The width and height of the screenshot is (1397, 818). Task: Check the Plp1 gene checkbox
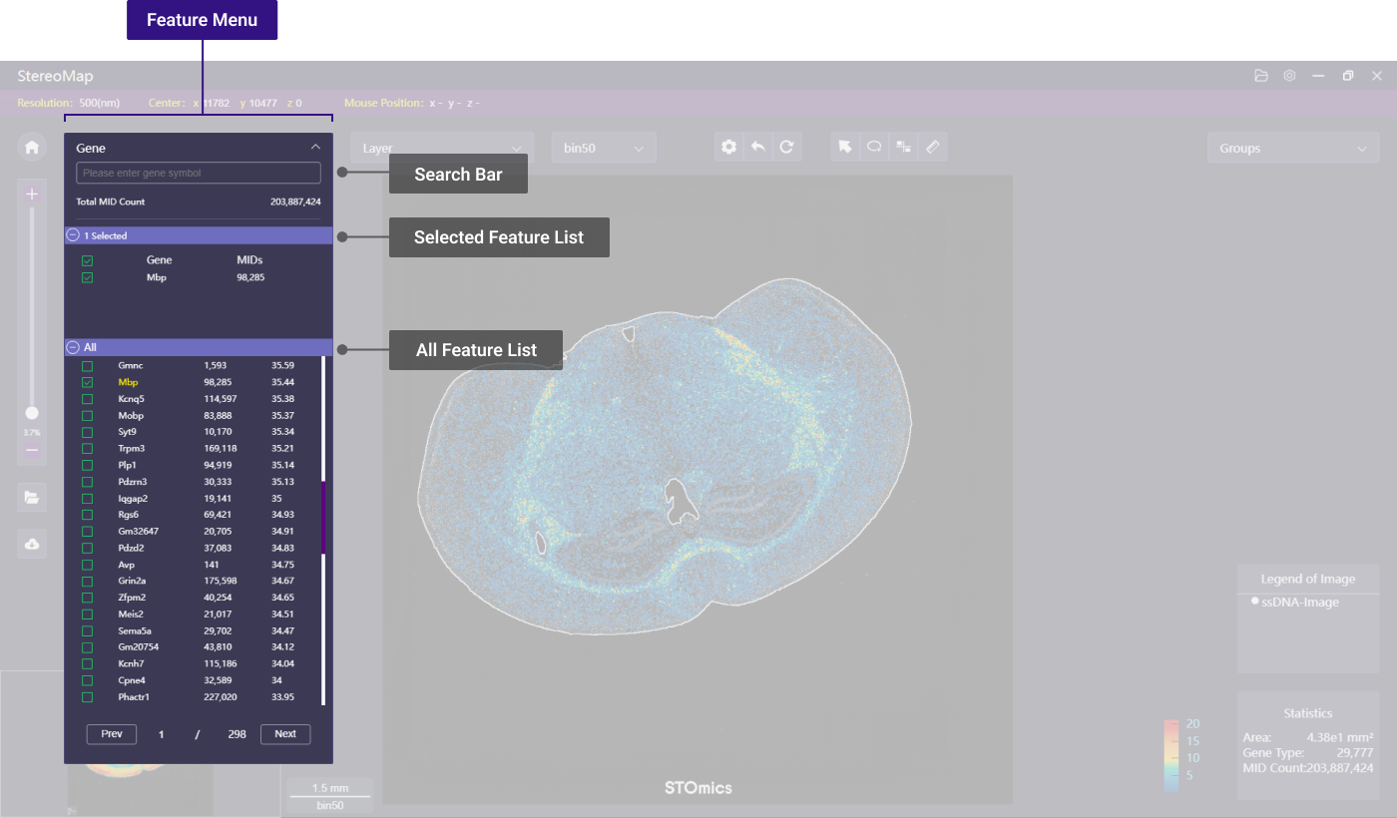[x=87, y=466]
